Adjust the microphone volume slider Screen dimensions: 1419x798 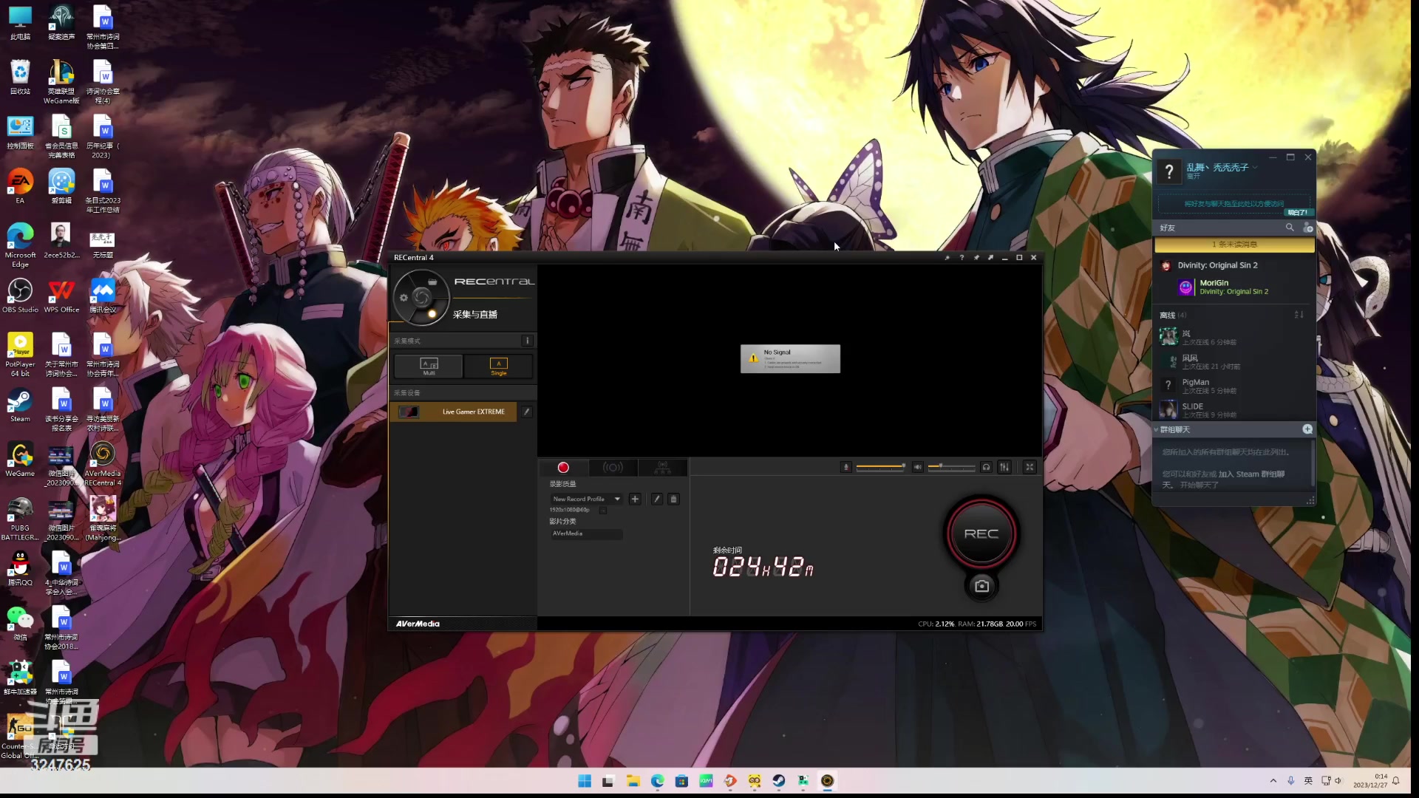coord(880,467)
